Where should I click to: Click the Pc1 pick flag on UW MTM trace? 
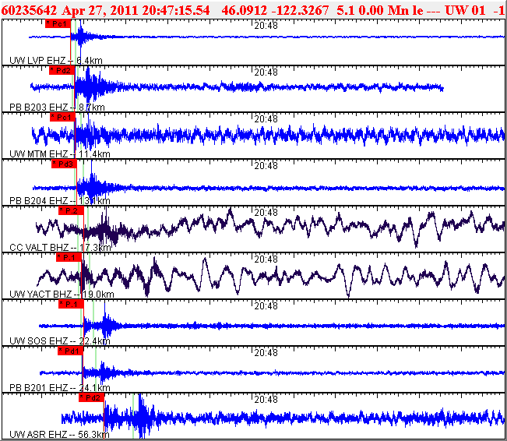63,117
